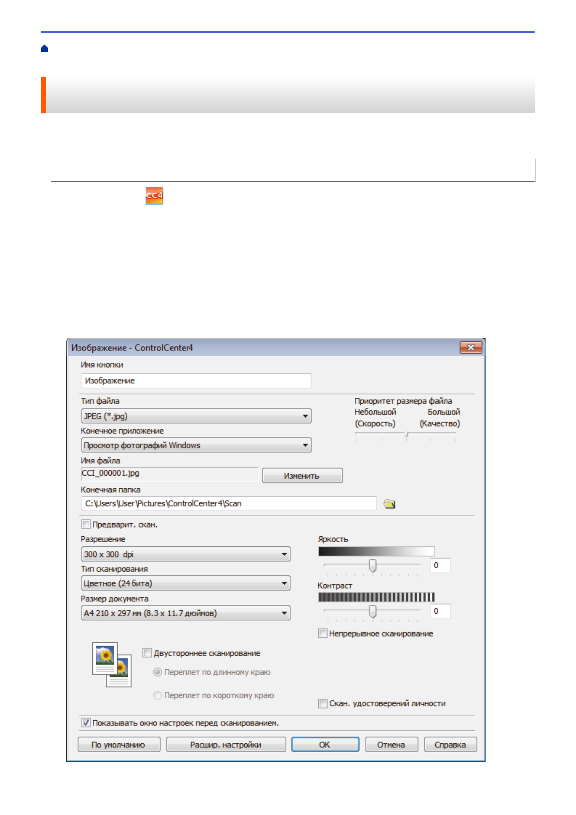
Task: Open the Размер документа A4 dropdown
Action: click(x=186, y=613)
